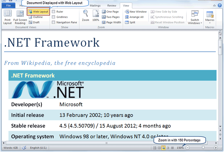The height and width of the screenshot is (152, 224).
Task: Click the .NET Framework table header
Action: 112,75
